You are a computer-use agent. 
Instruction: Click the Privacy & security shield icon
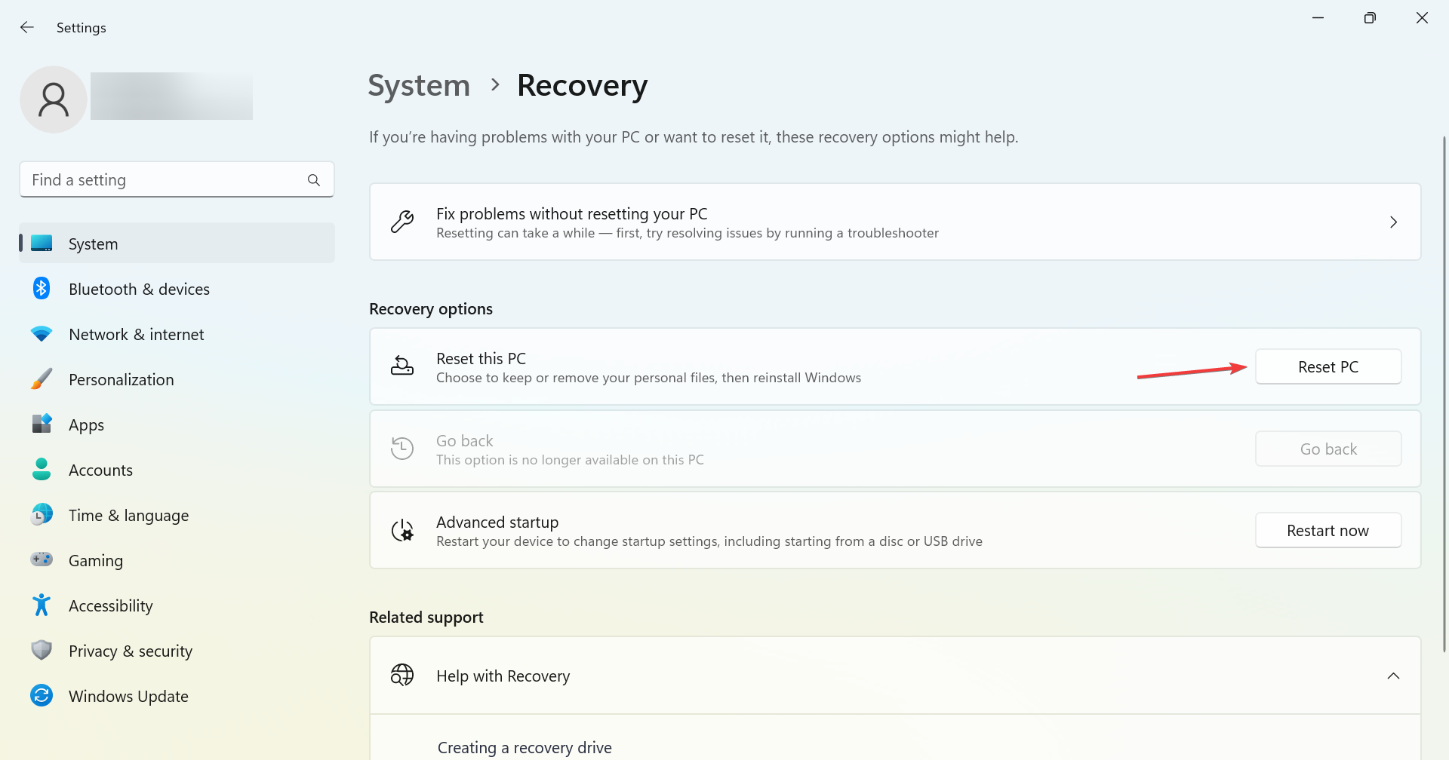(x=42, y=651)
